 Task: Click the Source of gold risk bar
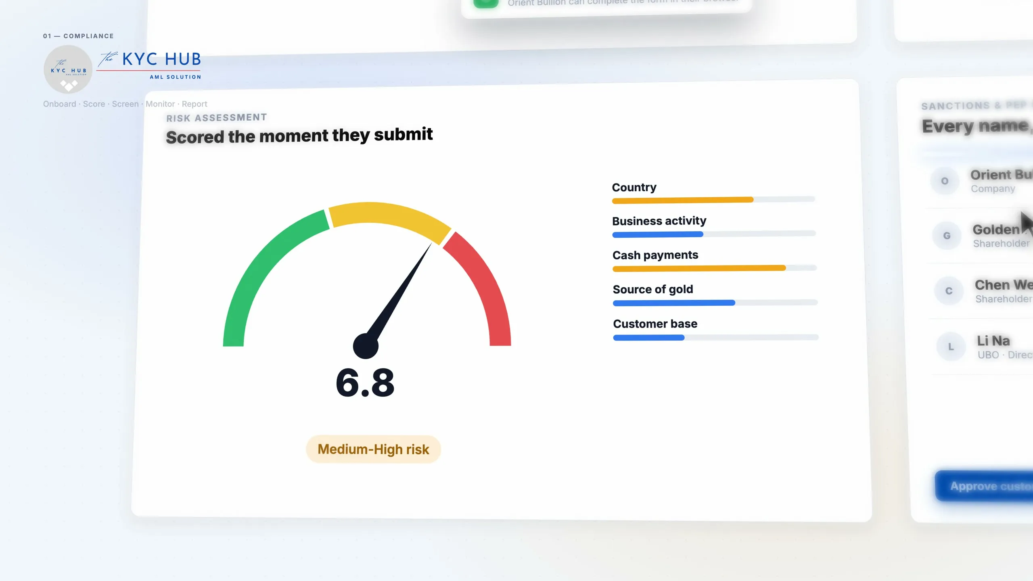pyautogui.click(x=715, y=303)
